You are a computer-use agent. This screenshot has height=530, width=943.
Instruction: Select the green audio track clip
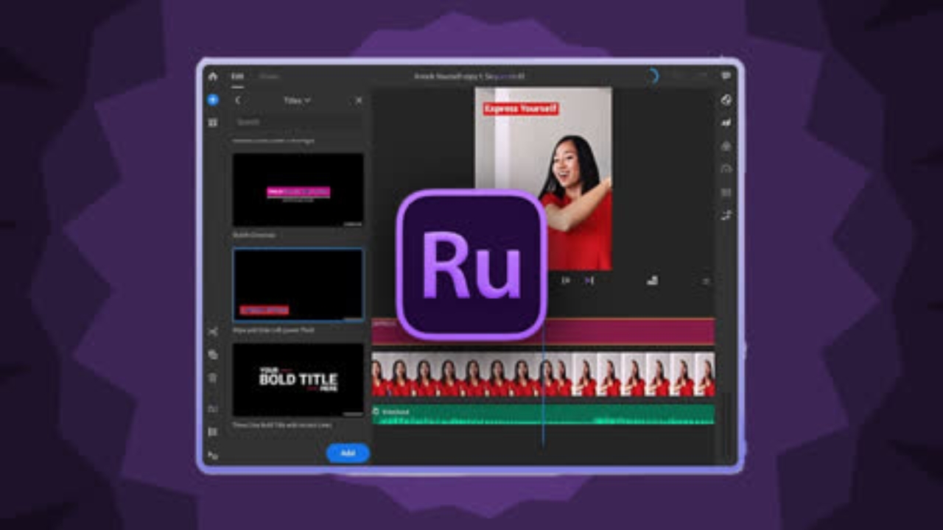(x=543, y=414)
